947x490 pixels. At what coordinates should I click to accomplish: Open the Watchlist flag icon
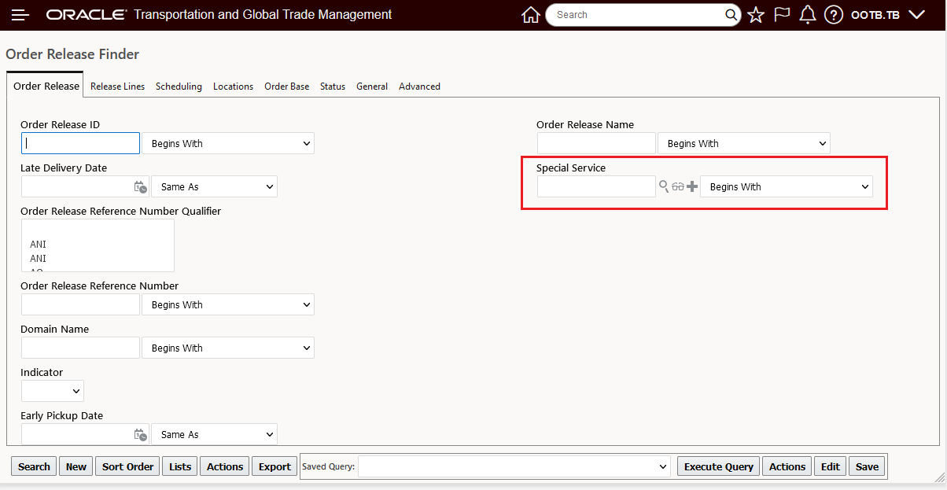pyautogui.click(x=782, y=15)
